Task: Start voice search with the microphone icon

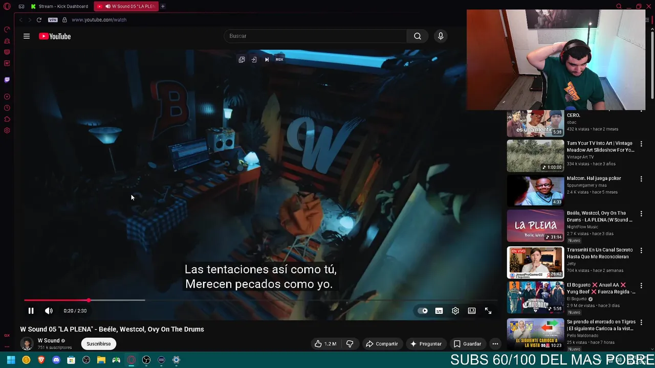Action: [x=441, y=36]
